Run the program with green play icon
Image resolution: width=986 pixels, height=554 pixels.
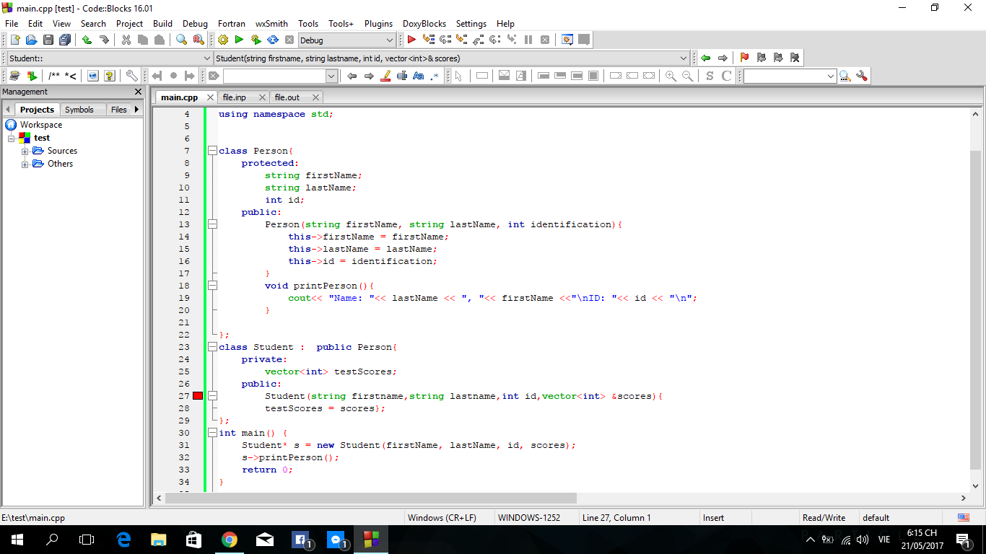[239, 40]
